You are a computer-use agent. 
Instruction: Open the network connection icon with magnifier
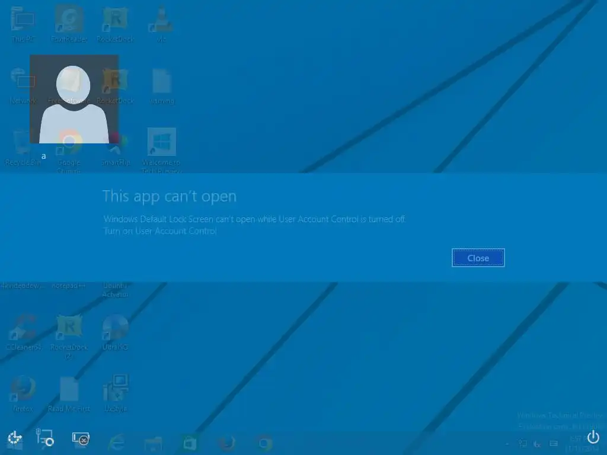pyautogui.click(x=44, y=437)
